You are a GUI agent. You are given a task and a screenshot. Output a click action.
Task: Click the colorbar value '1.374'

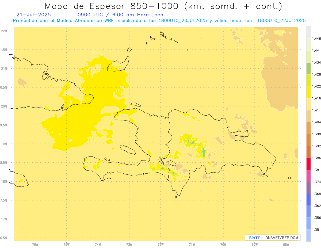(316, 182)
